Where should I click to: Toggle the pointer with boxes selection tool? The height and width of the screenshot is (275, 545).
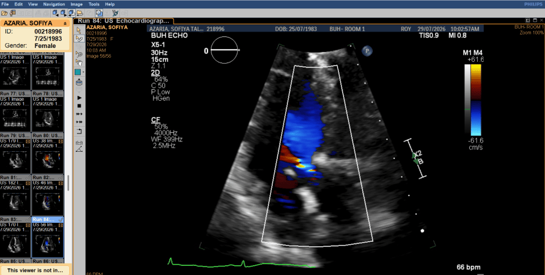point(80,39)
